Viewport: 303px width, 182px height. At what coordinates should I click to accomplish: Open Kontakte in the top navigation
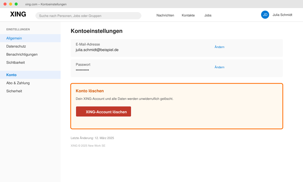click(x=188, y=15)
